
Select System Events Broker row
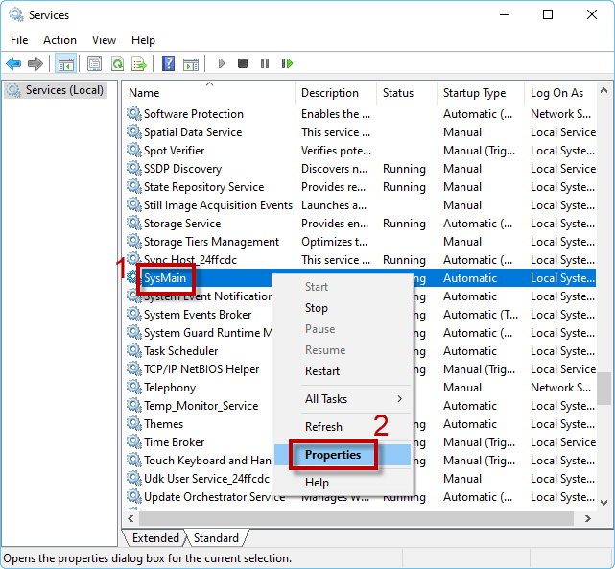coord(361,315)
